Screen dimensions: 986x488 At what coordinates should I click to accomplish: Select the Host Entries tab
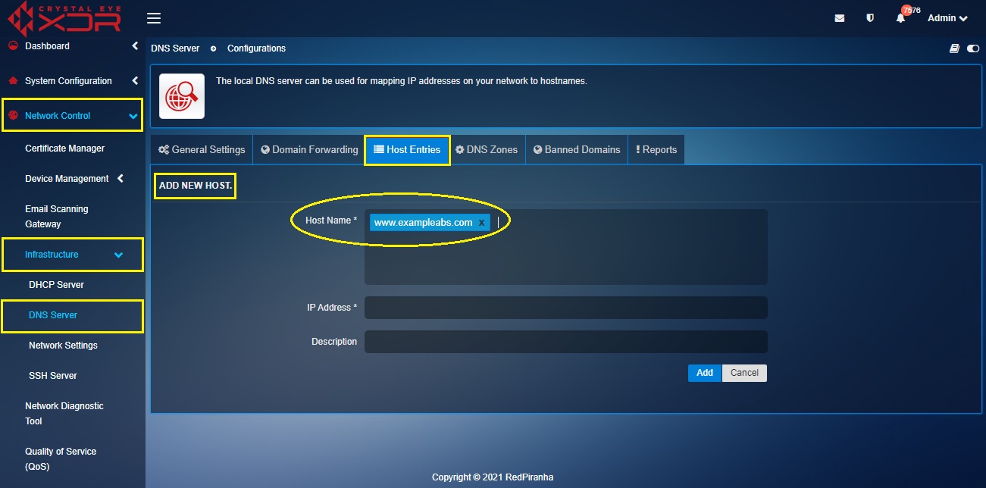pos(408,150)
